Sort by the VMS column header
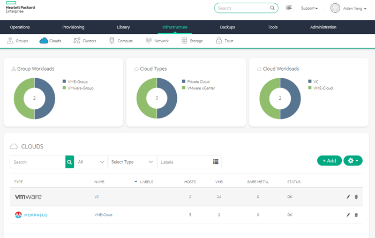 [x=219, y=182]
